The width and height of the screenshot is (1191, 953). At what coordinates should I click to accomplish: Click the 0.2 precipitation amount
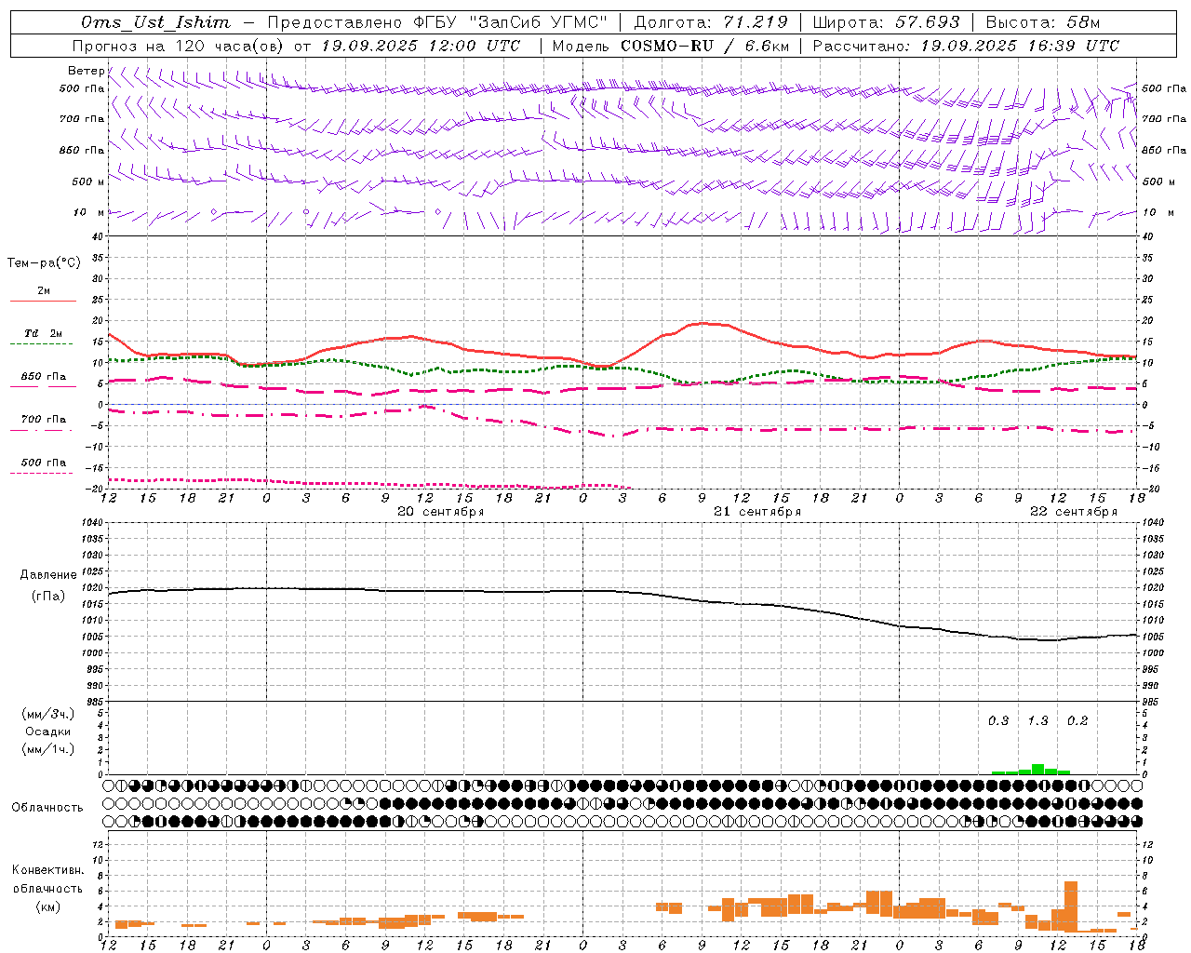point(1077,721)
